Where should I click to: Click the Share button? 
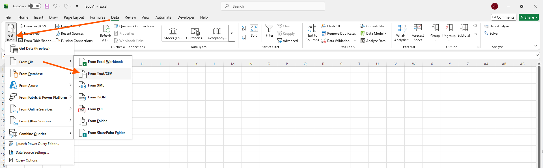click(x=528, y=17)
